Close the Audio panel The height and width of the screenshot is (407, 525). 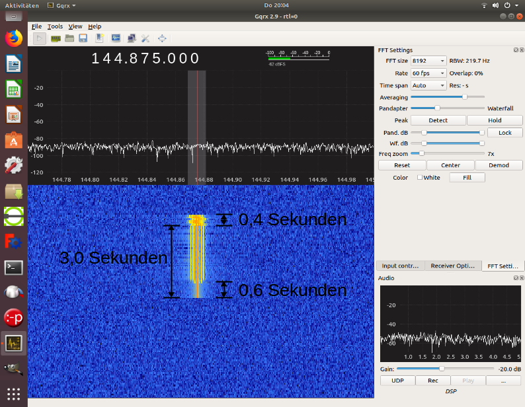[522, 277]
